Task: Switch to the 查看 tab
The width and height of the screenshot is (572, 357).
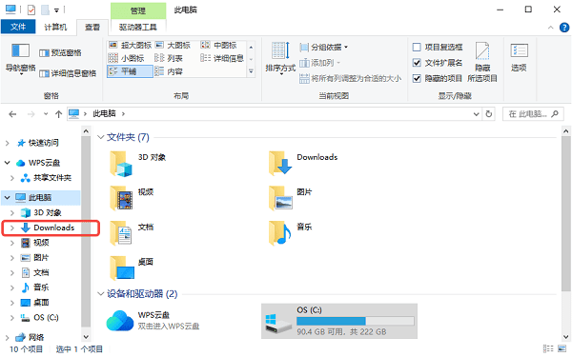Action: click(92, 27)
